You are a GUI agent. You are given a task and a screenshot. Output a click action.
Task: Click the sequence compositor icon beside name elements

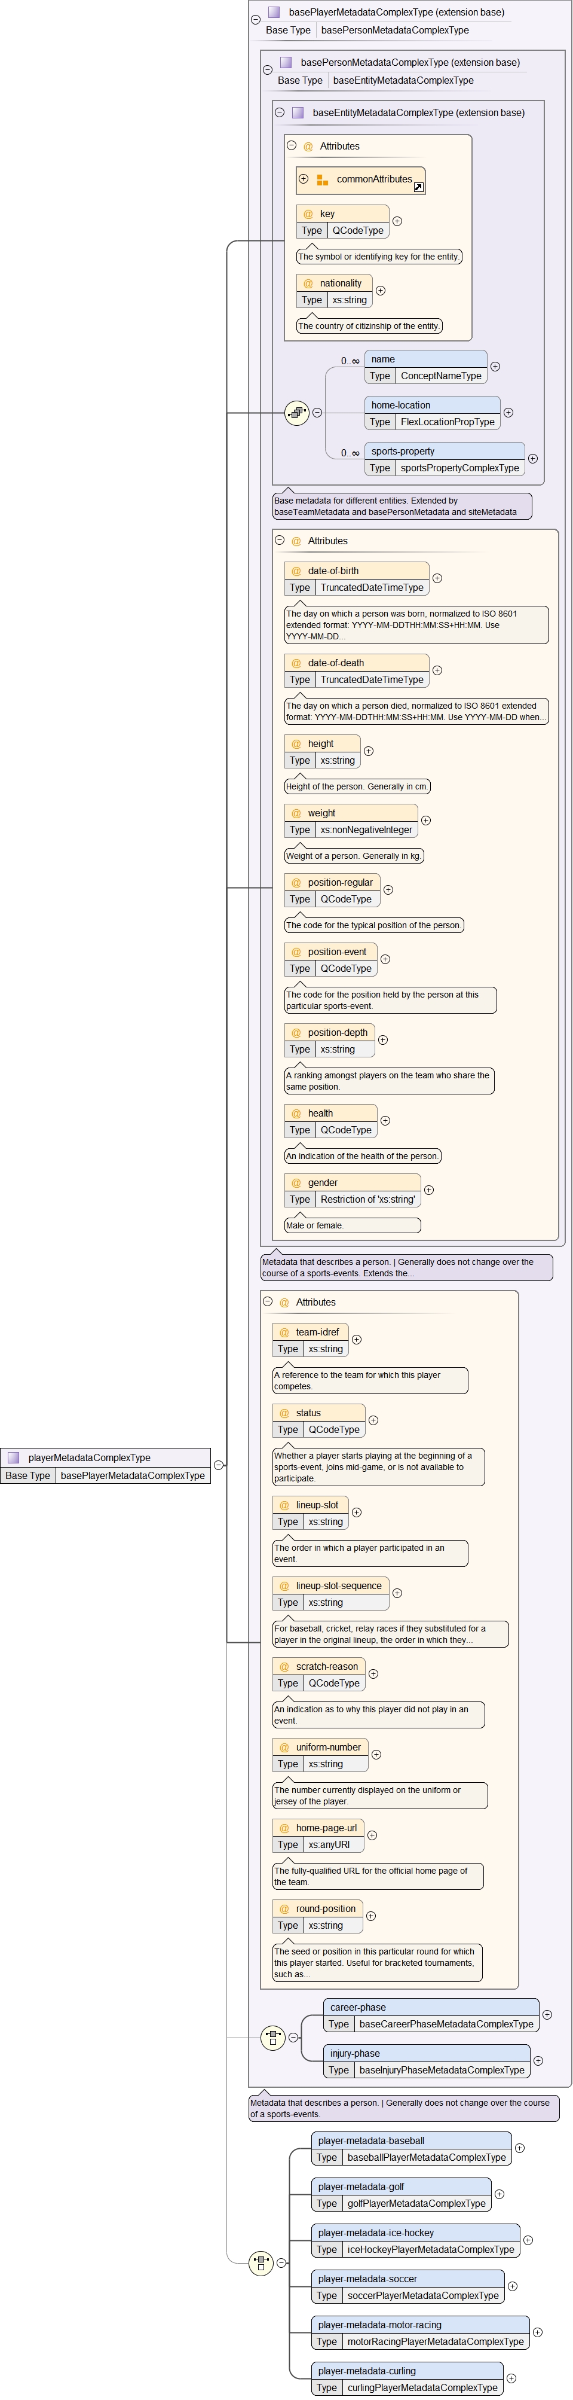point(297,413)
